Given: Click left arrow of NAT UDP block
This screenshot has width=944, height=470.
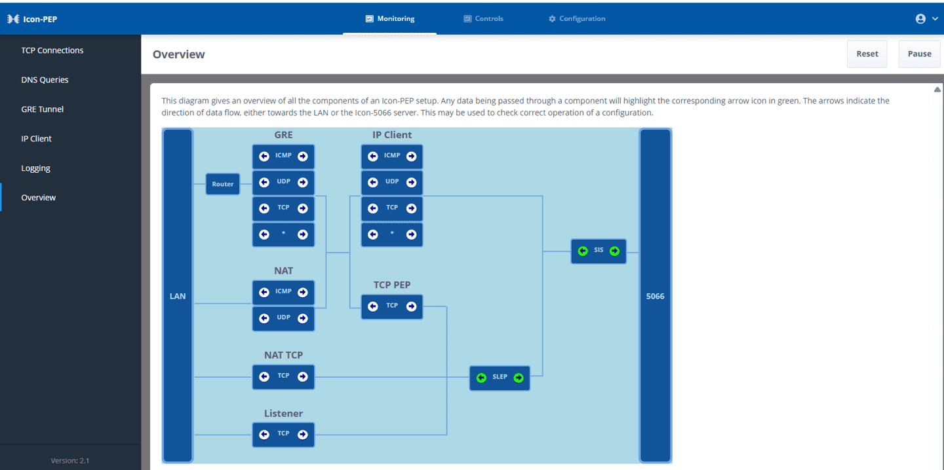Looking at the screenshot, I should coord(264,319).
